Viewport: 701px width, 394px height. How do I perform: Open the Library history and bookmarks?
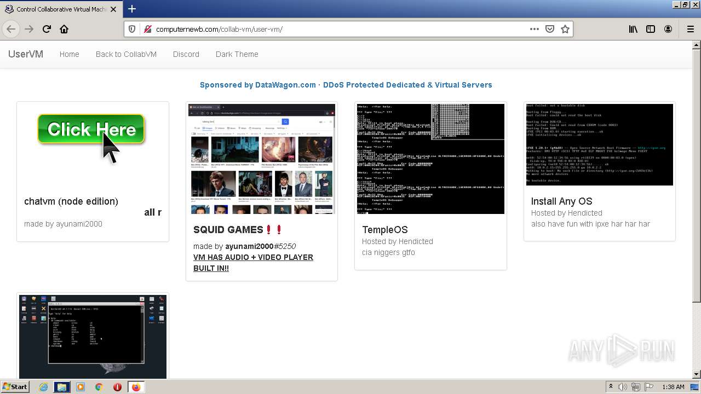633,29
